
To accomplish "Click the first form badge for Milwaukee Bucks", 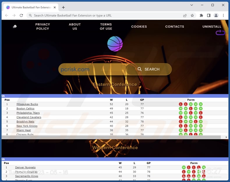I will point(181,104).
